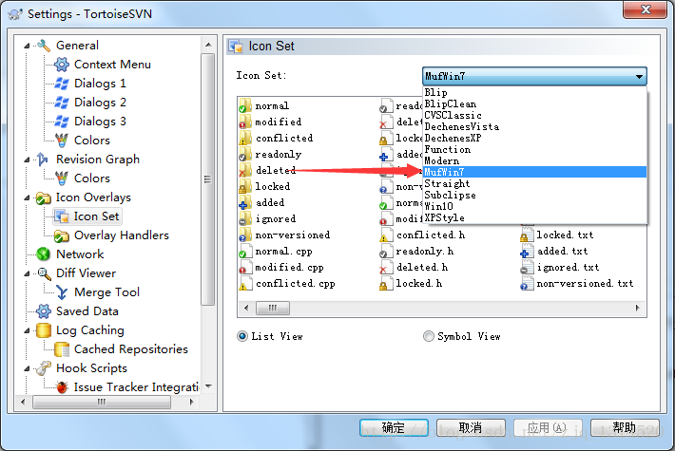Click the modified folder overlay icon
This screenshot has height=451, width=675.
coord(245,122)
